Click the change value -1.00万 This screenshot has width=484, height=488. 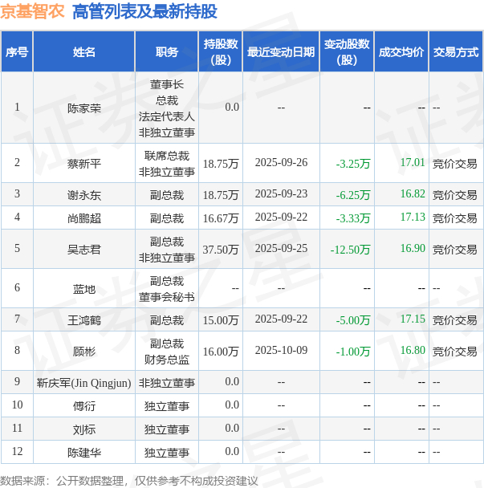353,352
